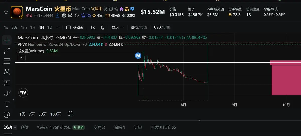301x136 pixels.
Task: Click the 分析 analysis badge
Action: click(x=79, y=127)
